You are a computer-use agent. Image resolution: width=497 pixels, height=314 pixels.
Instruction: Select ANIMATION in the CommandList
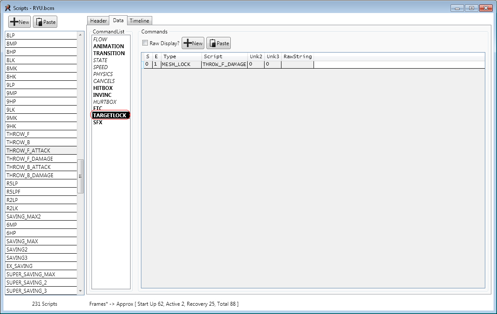pos(108,46)
